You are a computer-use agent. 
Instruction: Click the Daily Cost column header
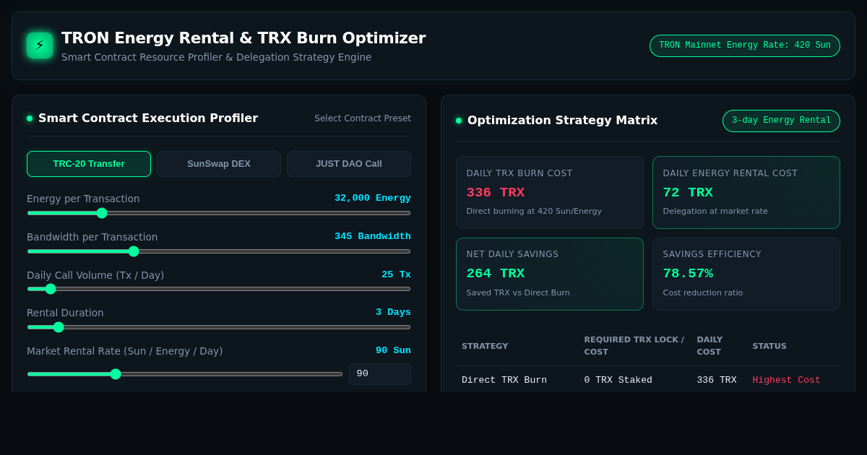709,346
